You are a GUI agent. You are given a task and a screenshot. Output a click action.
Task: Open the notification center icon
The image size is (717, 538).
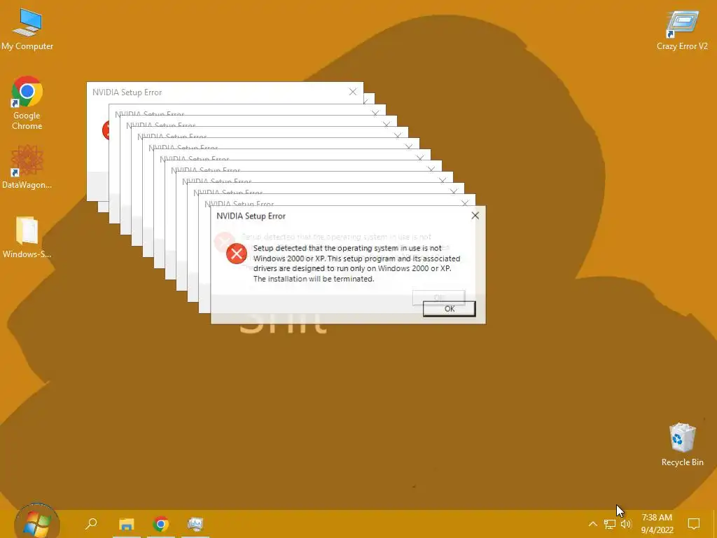tap(694, 524)
